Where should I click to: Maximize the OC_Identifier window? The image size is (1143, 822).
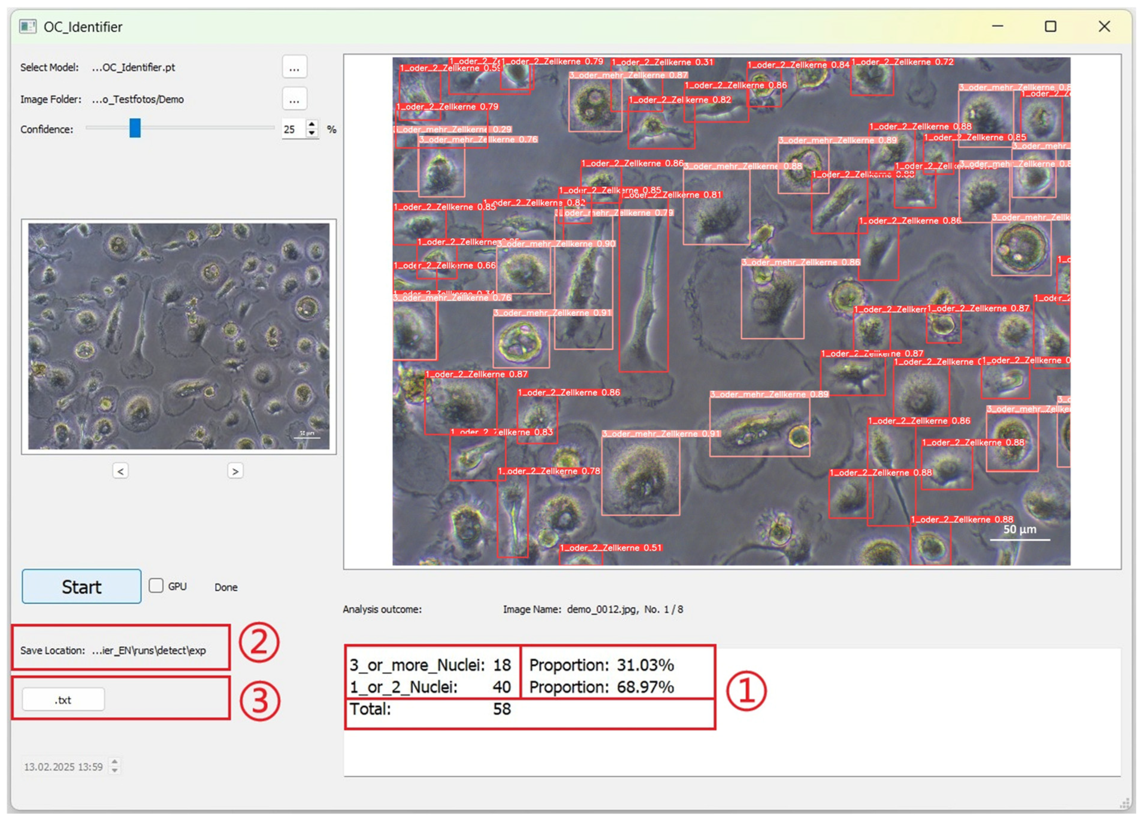click(x=1050, y=26)
